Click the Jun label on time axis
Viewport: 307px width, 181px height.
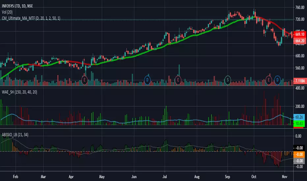pos(134,177)
